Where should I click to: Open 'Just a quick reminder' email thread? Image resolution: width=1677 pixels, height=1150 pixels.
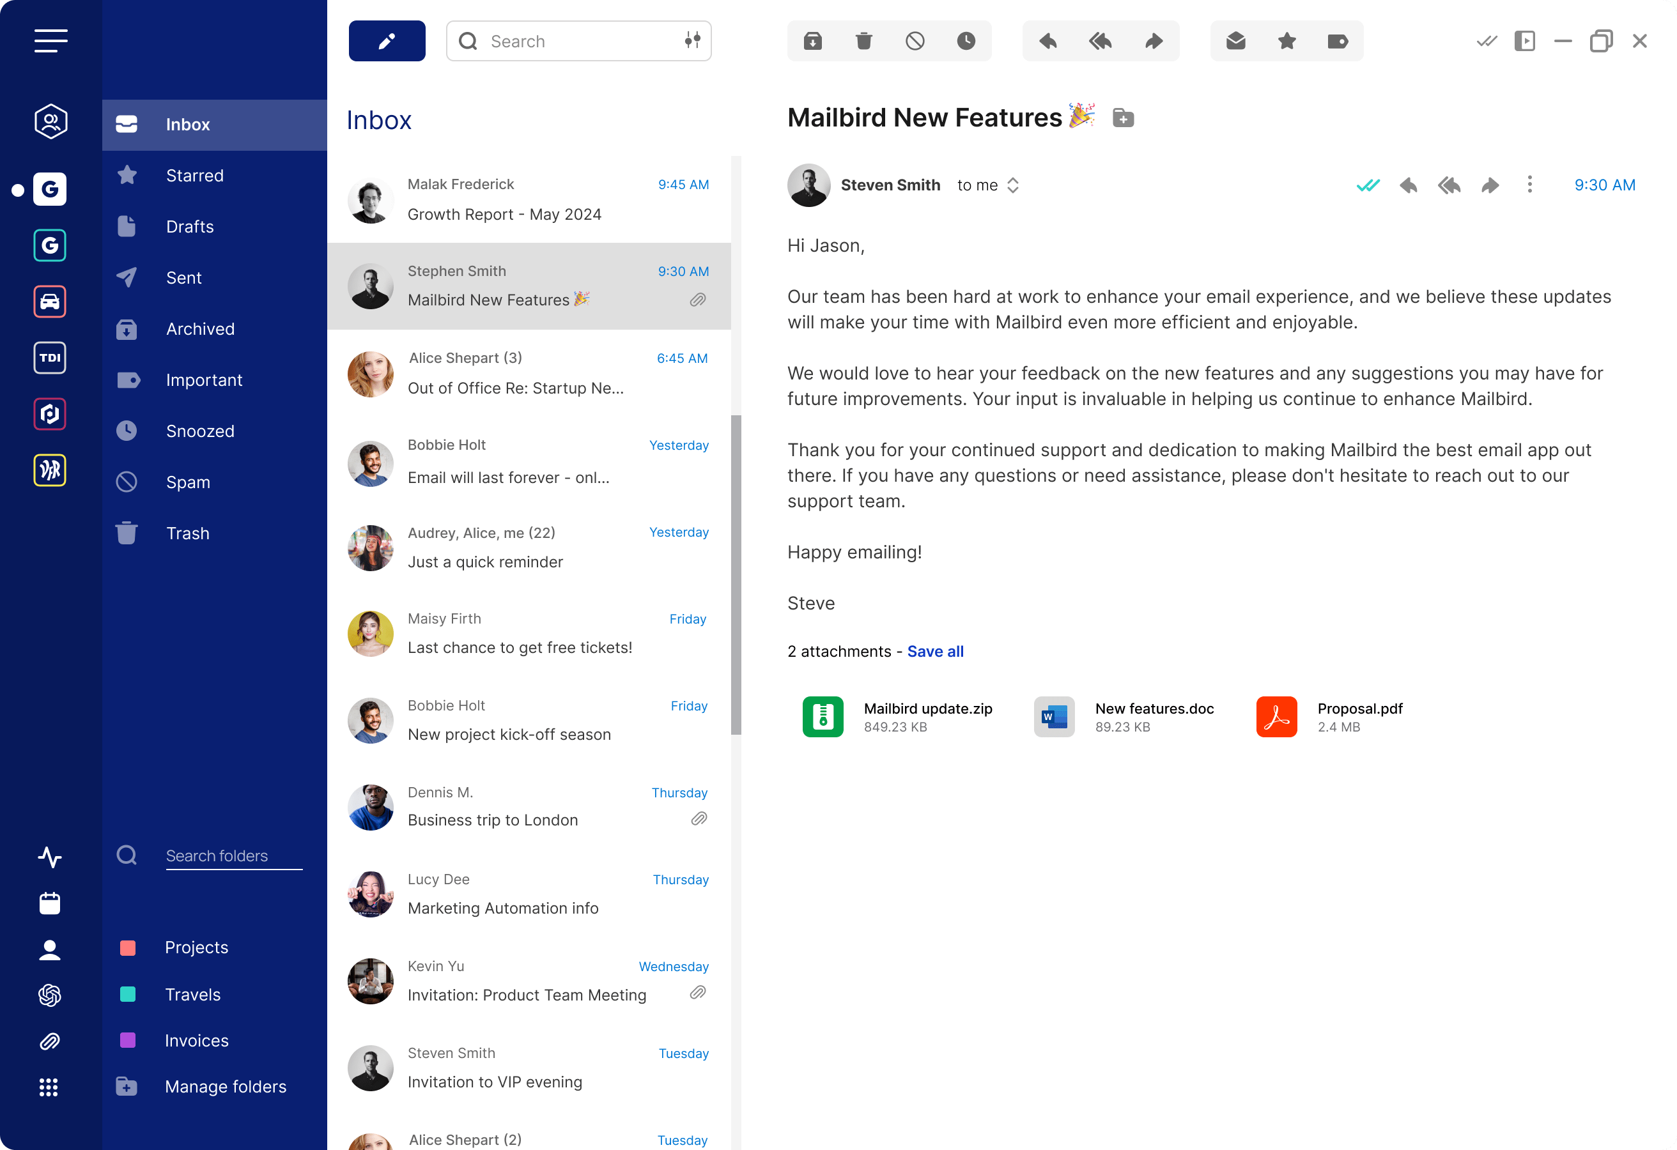529,548
